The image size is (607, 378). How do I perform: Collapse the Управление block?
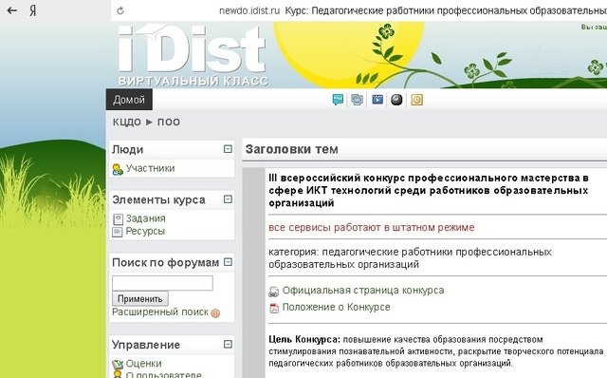click(x=228, y=344)
